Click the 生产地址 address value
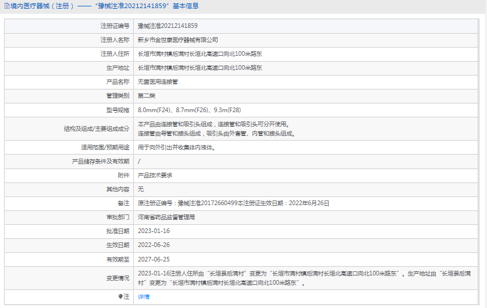The height and width of the screenshot is (308, 487). (200, 68)
